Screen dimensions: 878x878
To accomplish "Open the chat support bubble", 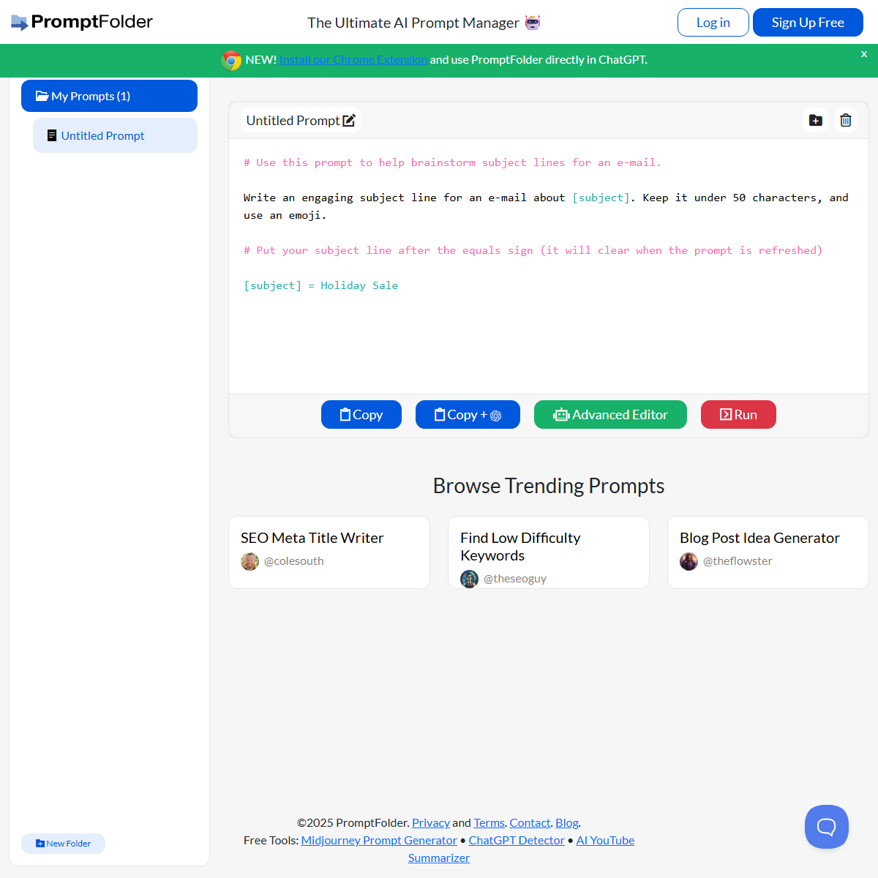I will pos(827,827).
